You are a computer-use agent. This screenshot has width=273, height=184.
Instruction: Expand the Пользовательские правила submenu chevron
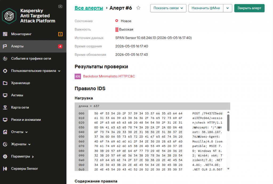(59, 71)
